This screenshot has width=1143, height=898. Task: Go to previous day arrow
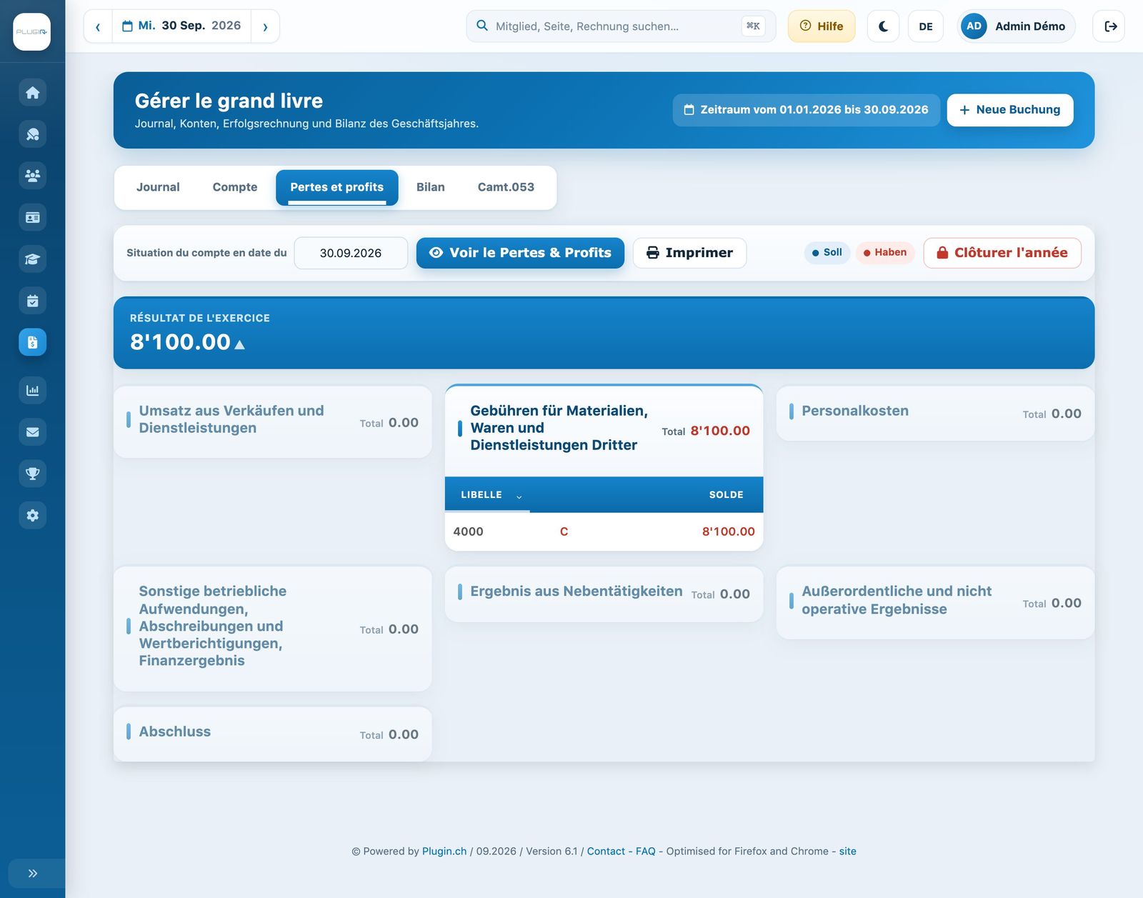pyautogui.click(x=98, y=26)
